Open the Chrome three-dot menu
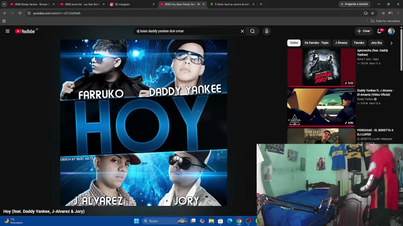 [x=398, y=13]
